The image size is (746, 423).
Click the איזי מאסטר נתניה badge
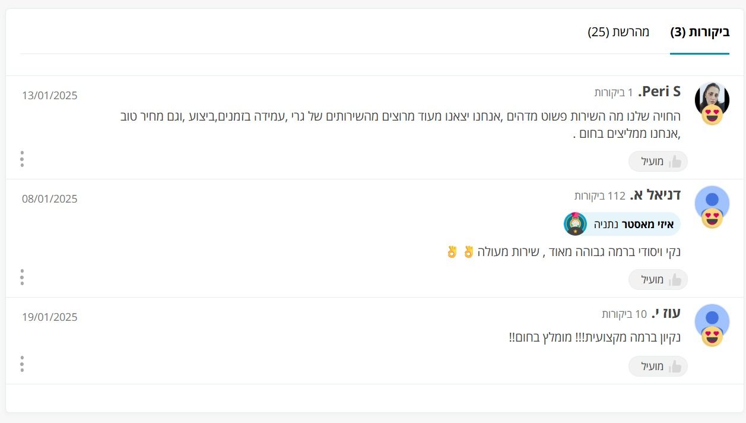point(622,224)
